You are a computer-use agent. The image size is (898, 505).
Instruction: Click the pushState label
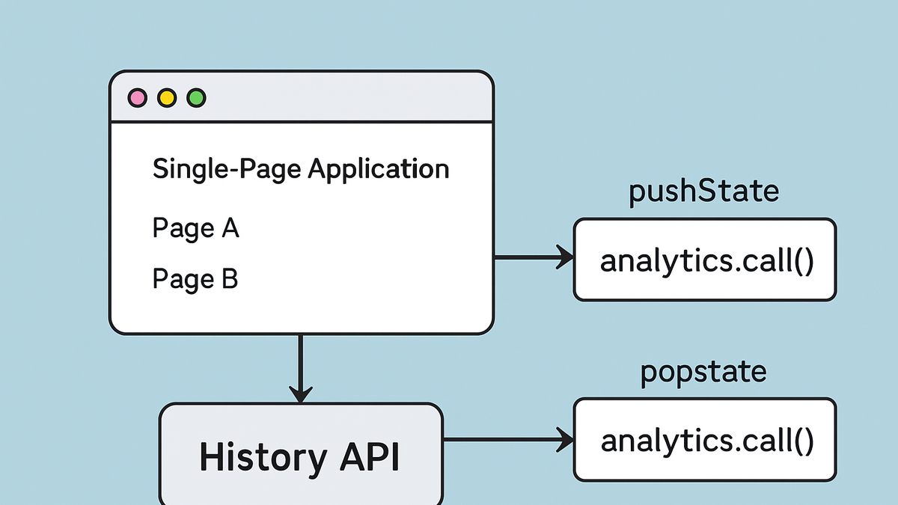coord(703,192)
